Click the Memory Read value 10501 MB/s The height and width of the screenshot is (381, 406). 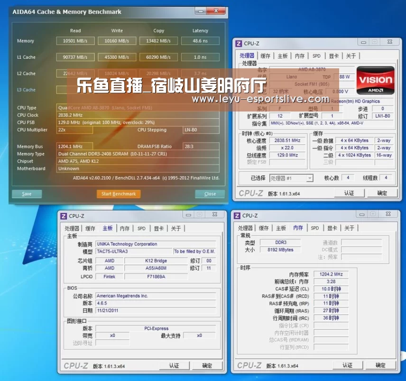(x=75, y=41)
